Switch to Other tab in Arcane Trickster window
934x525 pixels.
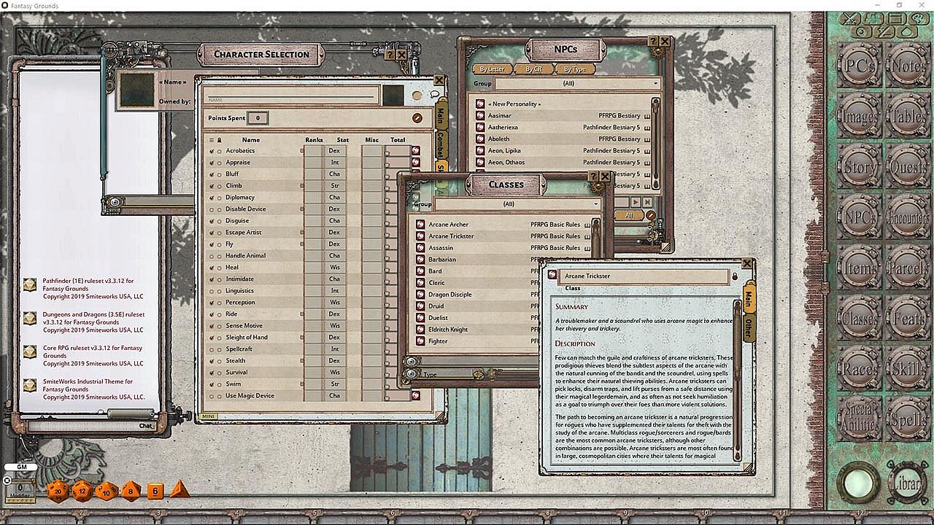(749, 328)
